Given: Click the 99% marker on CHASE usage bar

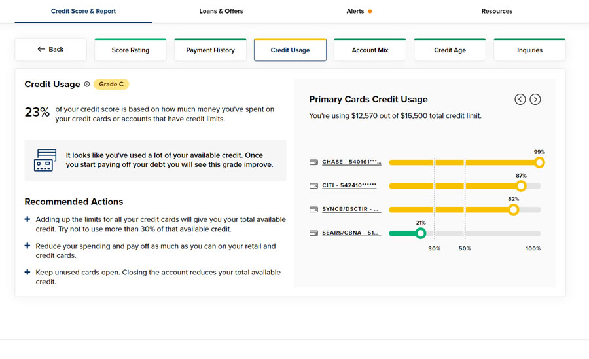Looking at the screenshot, I should pyautogui.click(x=539, y=162).
